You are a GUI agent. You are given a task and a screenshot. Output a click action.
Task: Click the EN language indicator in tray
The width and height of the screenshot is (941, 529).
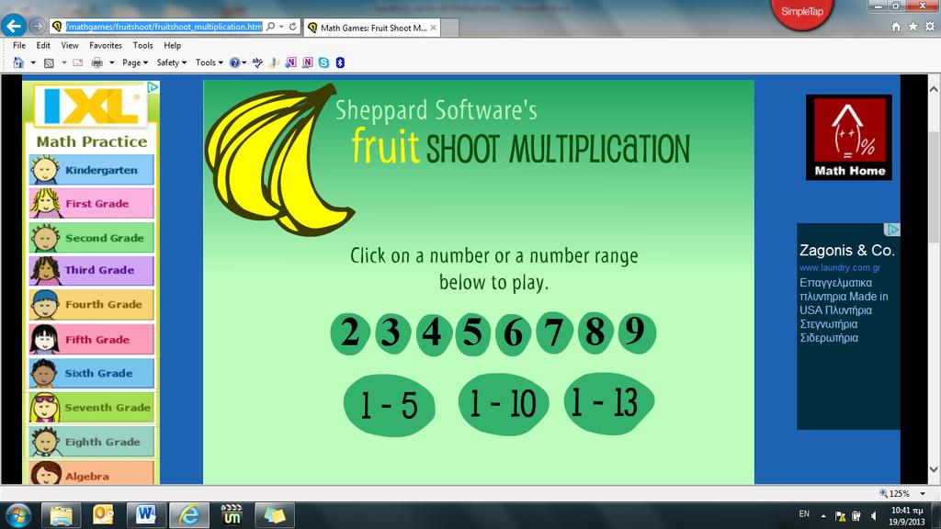click(804, 514)
